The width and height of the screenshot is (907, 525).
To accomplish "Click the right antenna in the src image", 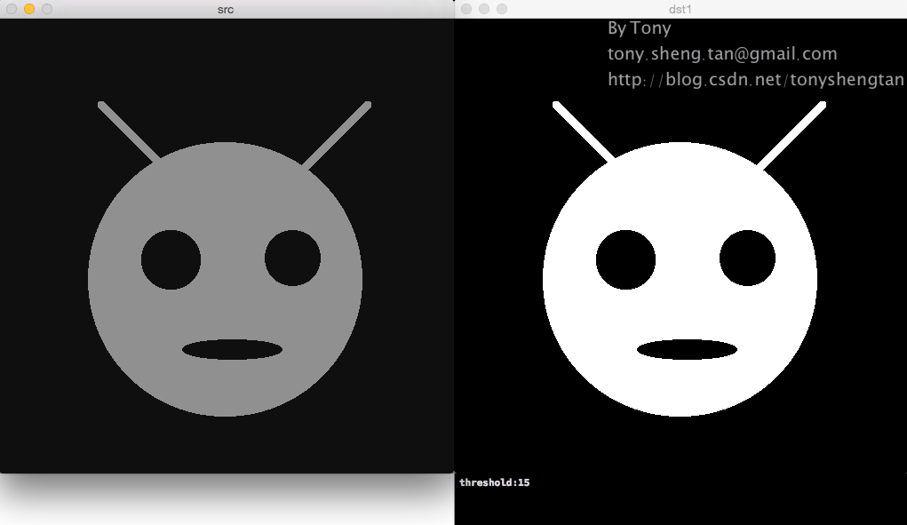I will (x=336, y=135).
